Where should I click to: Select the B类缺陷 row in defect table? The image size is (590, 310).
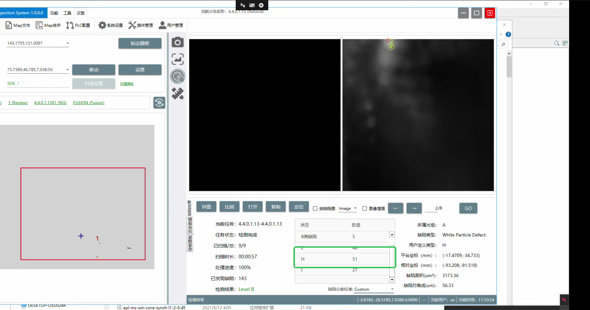(342, 236)
